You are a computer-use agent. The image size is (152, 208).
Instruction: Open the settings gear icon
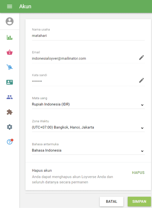(10, 127)
